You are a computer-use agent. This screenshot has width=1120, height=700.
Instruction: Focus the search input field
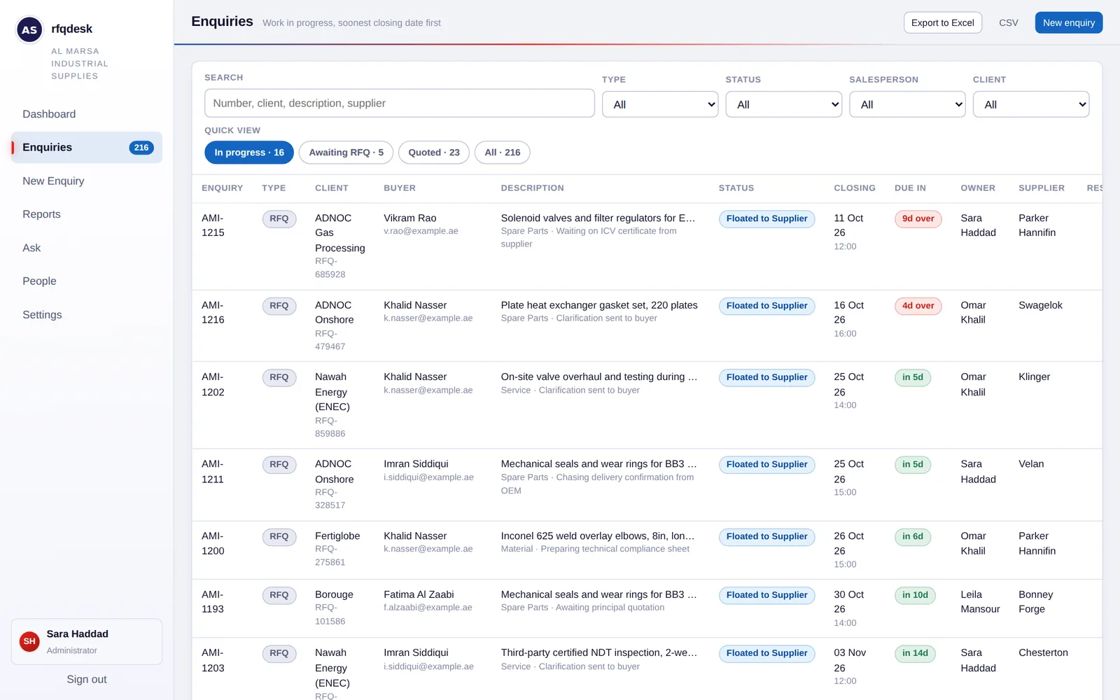click(399, 103)
